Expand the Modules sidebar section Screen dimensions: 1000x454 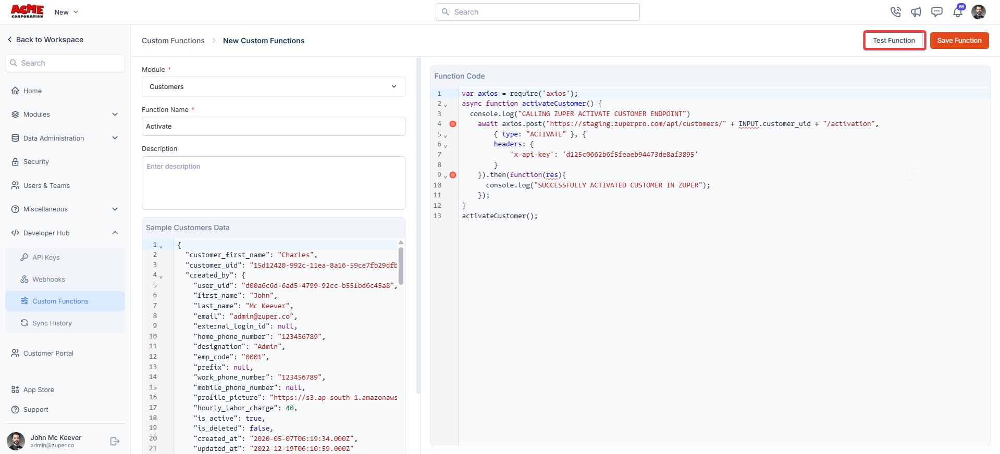[115, 115]
